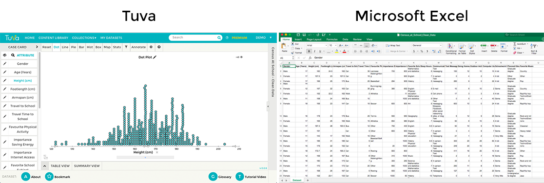
Task: Open the Collections dropdown in Tuva
Action: (84, 37)
